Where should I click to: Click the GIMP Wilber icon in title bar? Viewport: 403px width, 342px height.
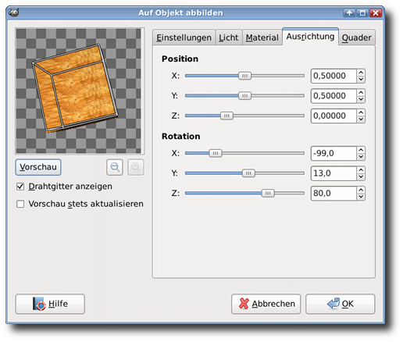[x=13, y=12]
